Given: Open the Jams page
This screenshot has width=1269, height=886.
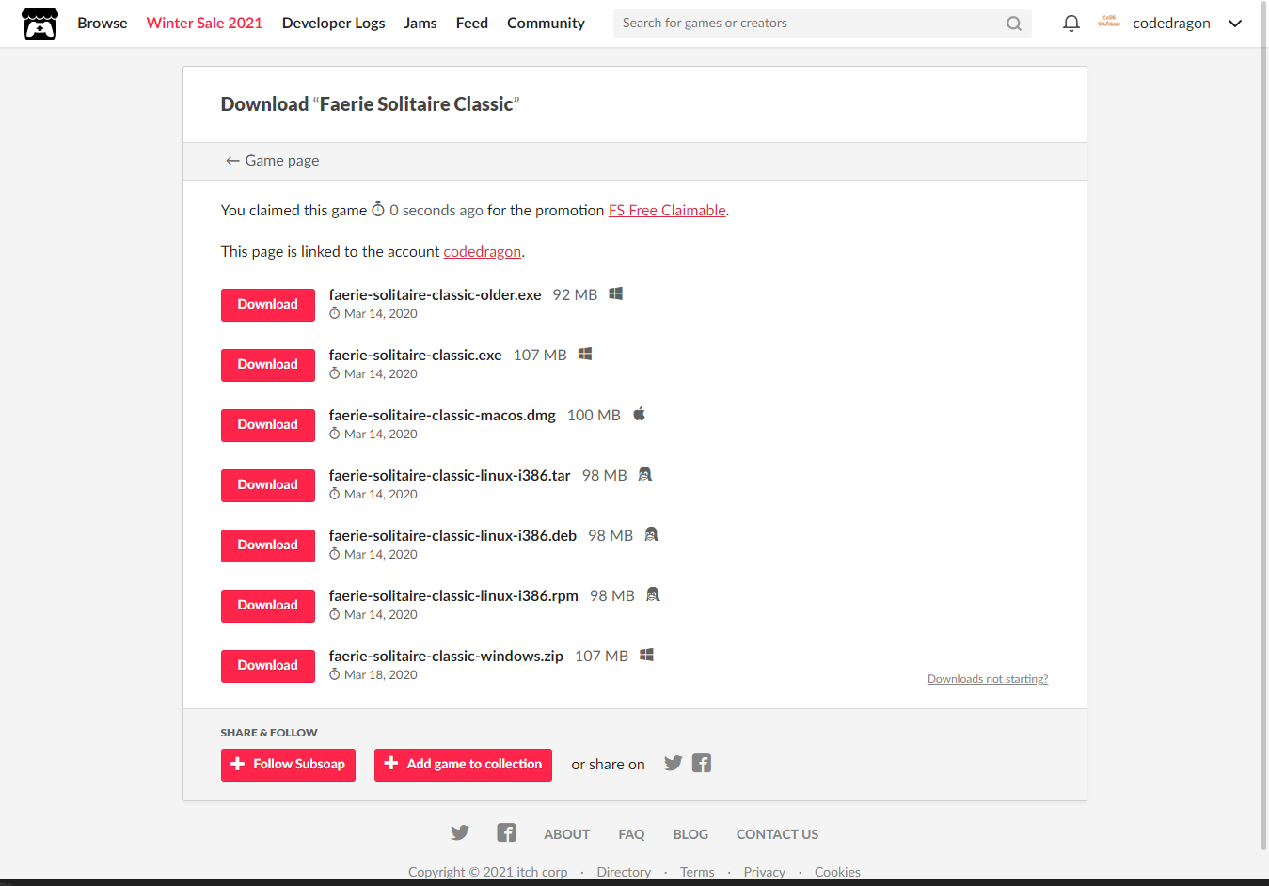Looking at the screenshot, I should (x=420, y=24).
